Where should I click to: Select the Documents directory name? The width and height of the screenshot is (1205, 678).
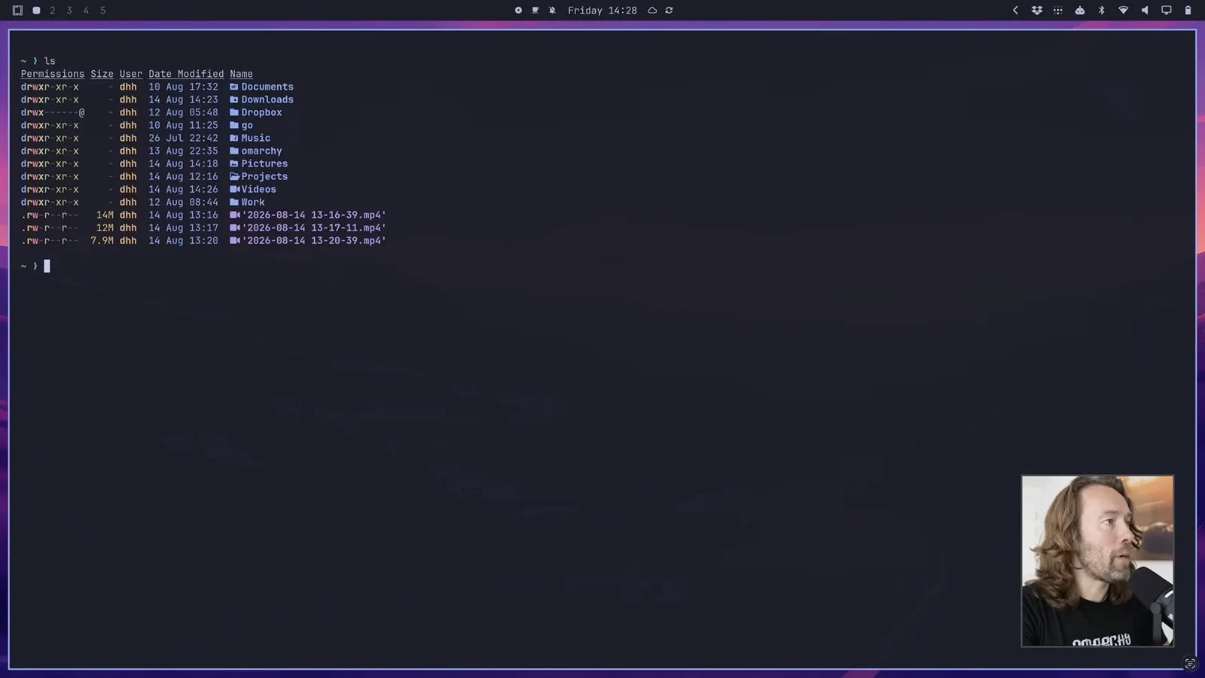pyautogui.click(x=267, y=87)
